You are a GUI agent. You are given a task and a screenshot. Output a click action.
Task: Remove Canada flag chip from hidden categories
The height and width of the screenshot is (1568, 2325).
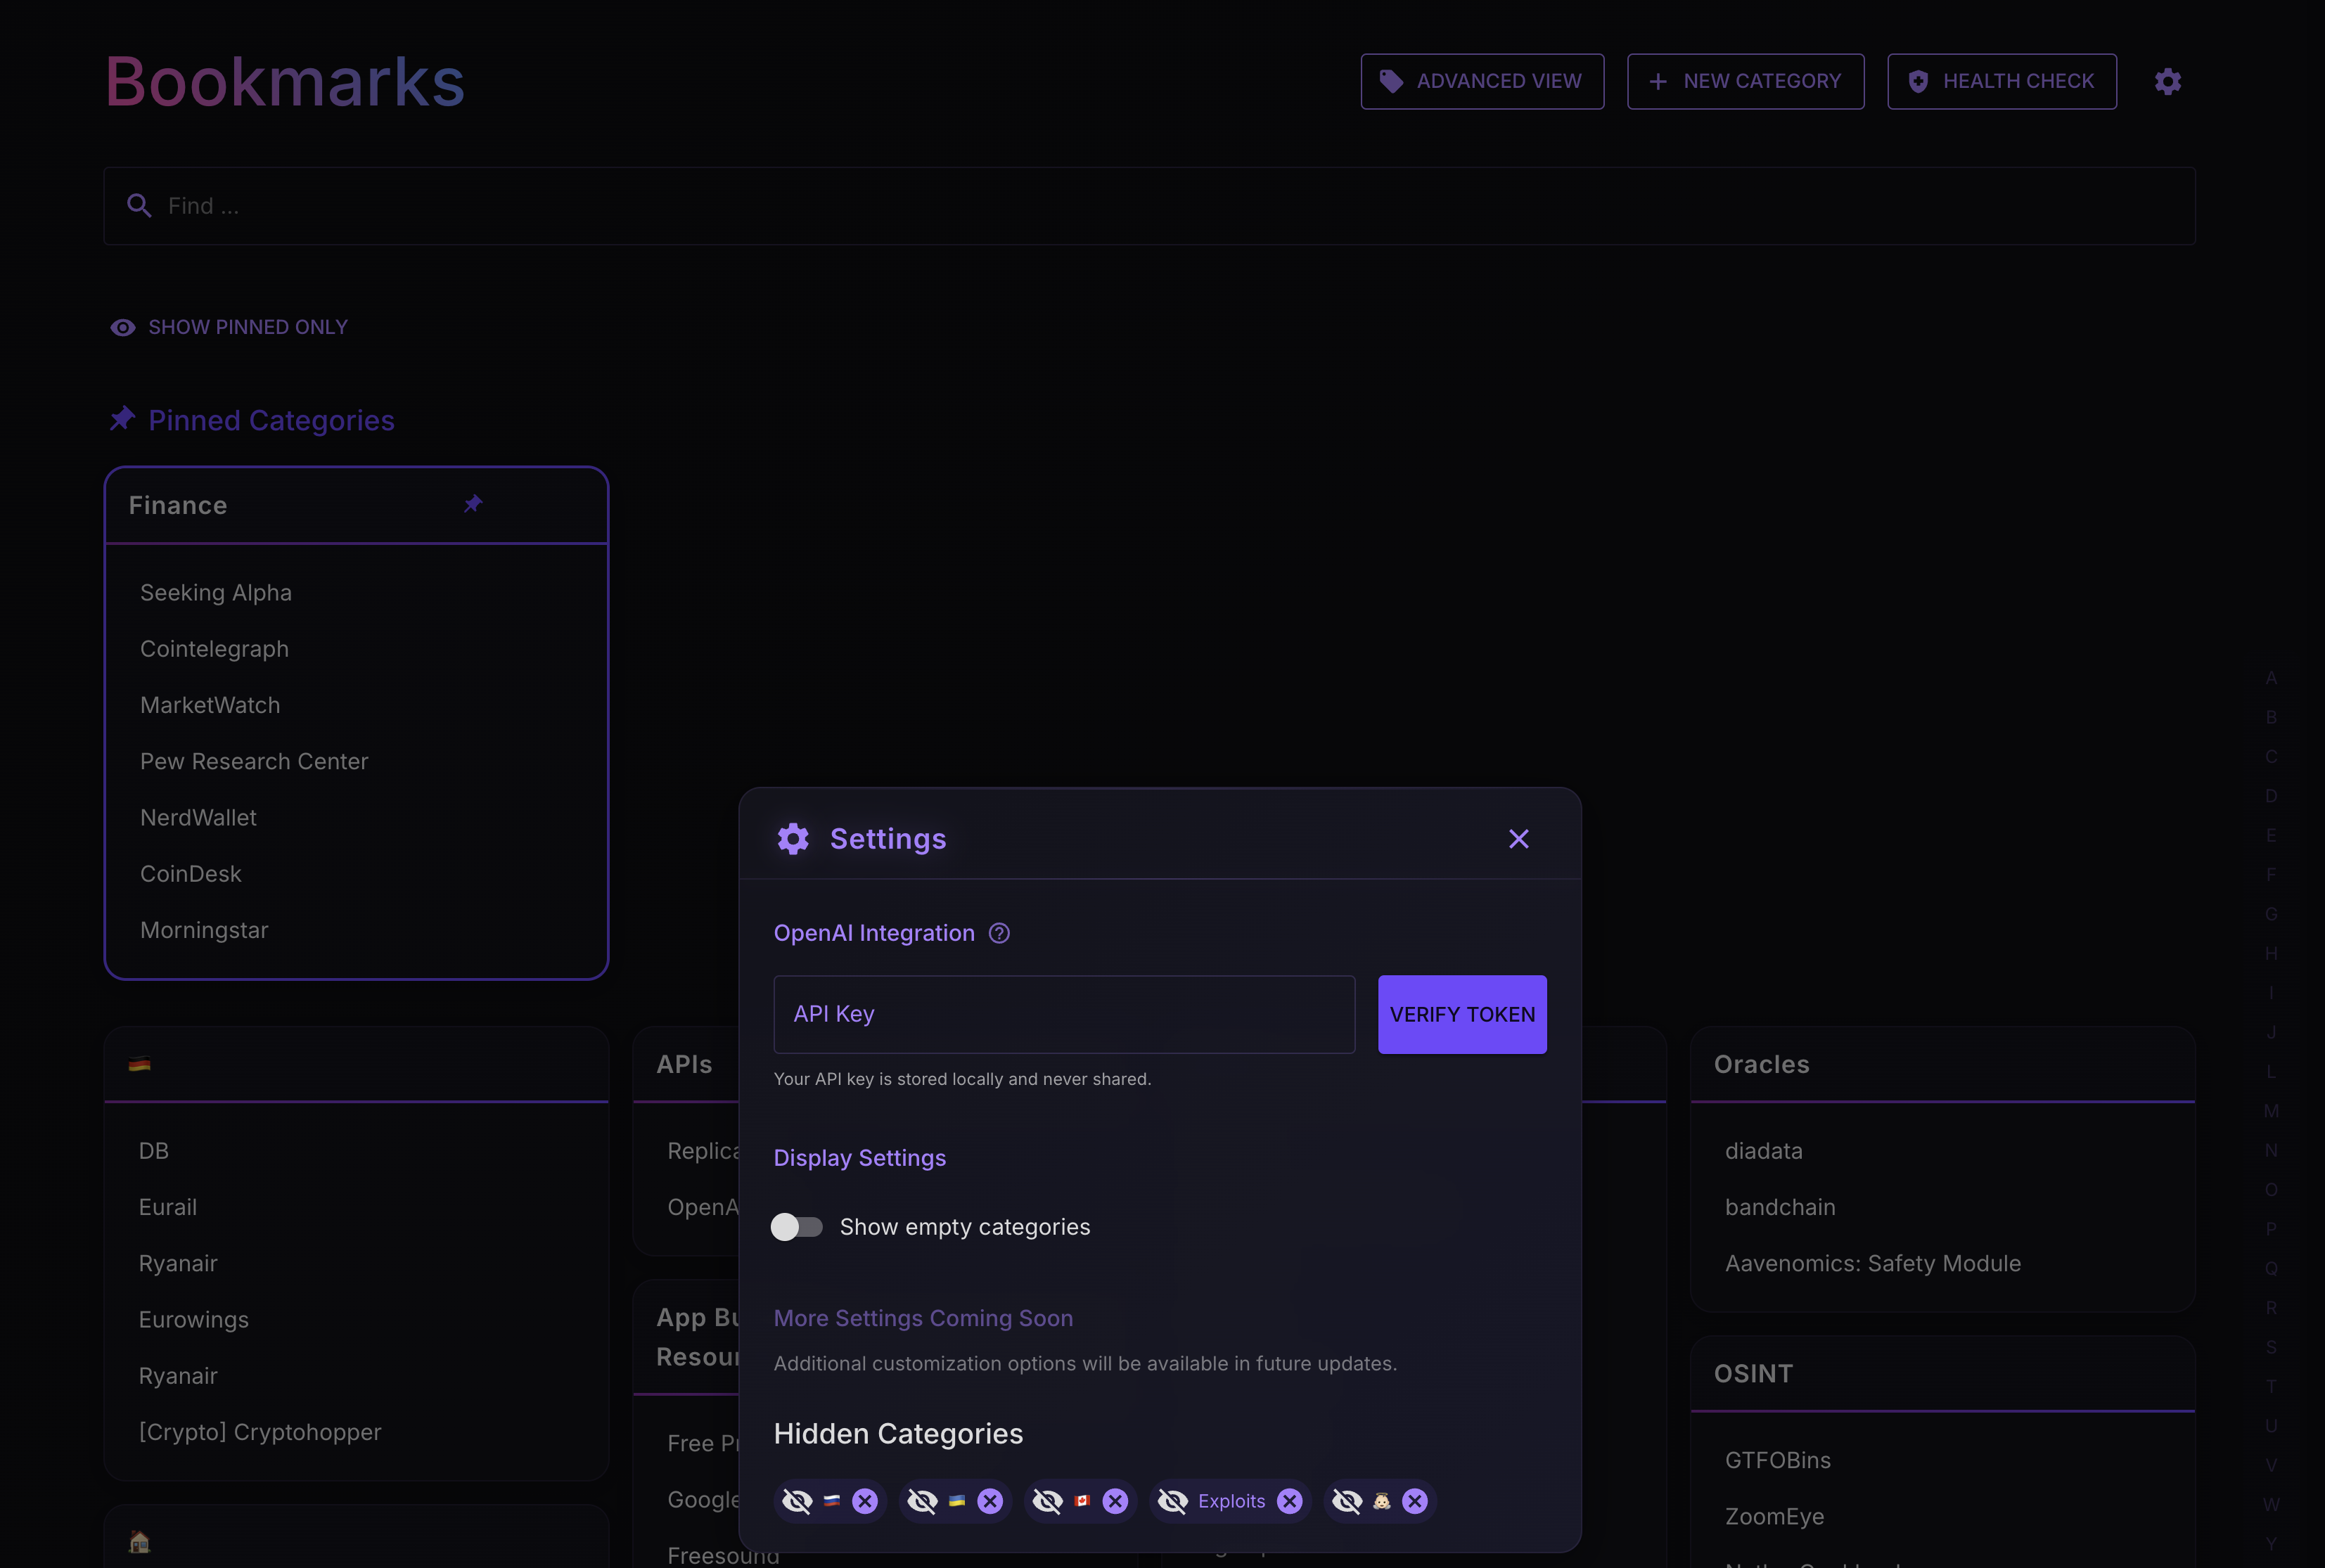tap(1115, 1501)
